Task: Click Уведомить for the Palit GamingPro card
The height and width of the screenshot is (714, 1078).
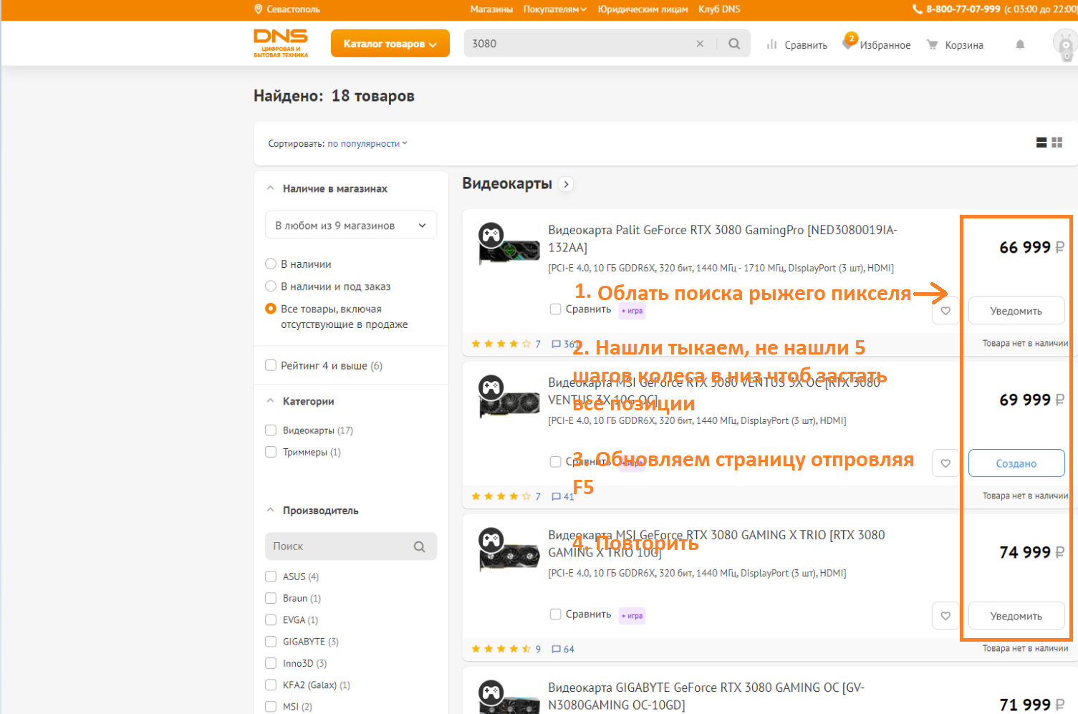Action: tap(1016, 311)
